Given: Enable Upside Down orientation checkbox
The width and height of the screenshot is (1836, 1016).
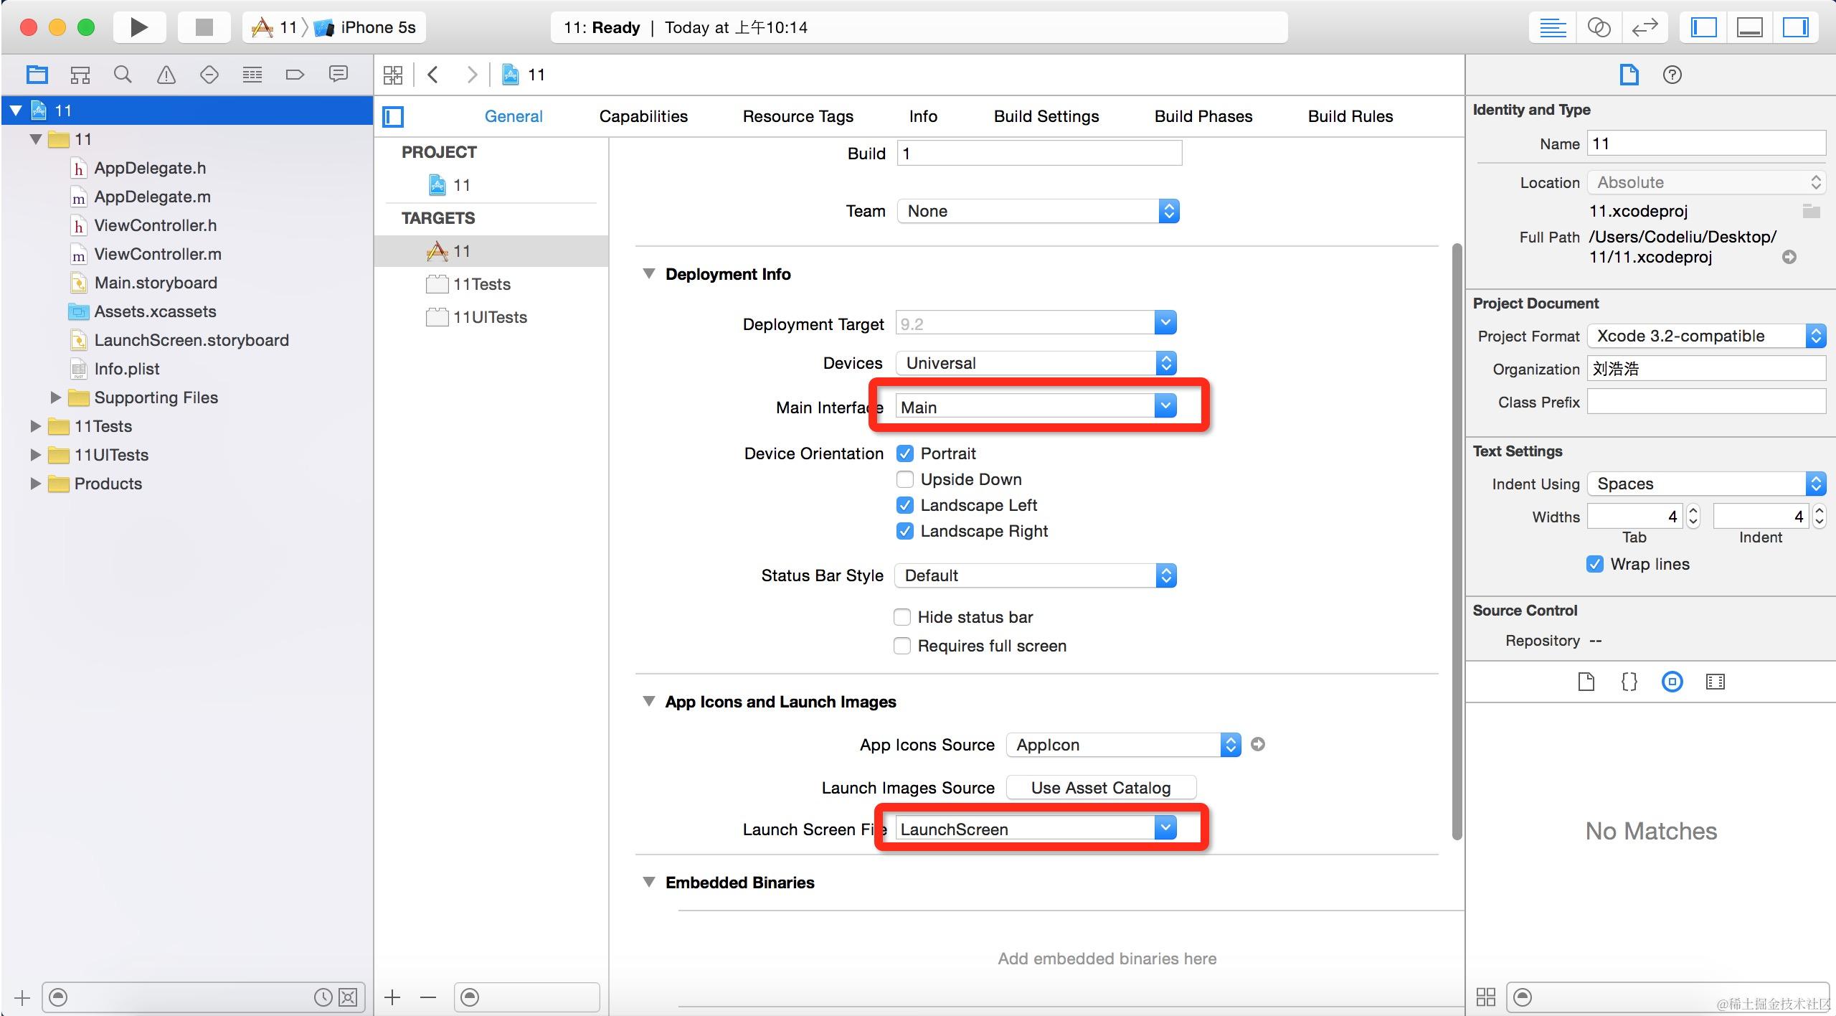Looking at the screenshot, I should pos(905,479).
